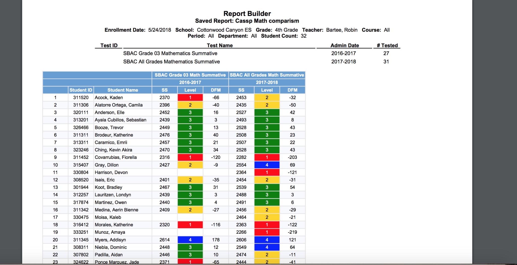Viewport: 517px width, 265px height.
Task: Select student name "Myers, Addisyn"
Action: (110, 240)
